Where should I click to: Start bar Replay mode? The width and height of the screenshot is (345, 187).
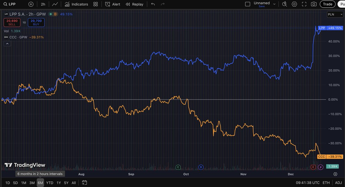tap(135, 4)
